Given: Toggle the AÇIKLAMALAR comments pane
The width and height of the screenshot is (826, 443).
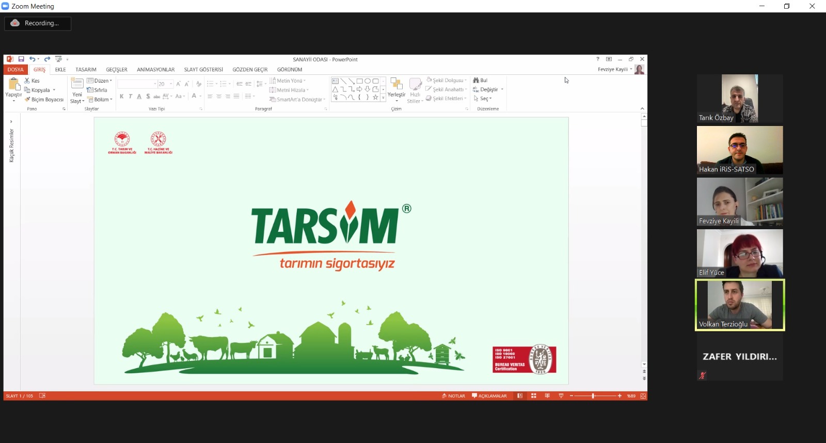Looking at the screenshot, I should tap(489, 396).
